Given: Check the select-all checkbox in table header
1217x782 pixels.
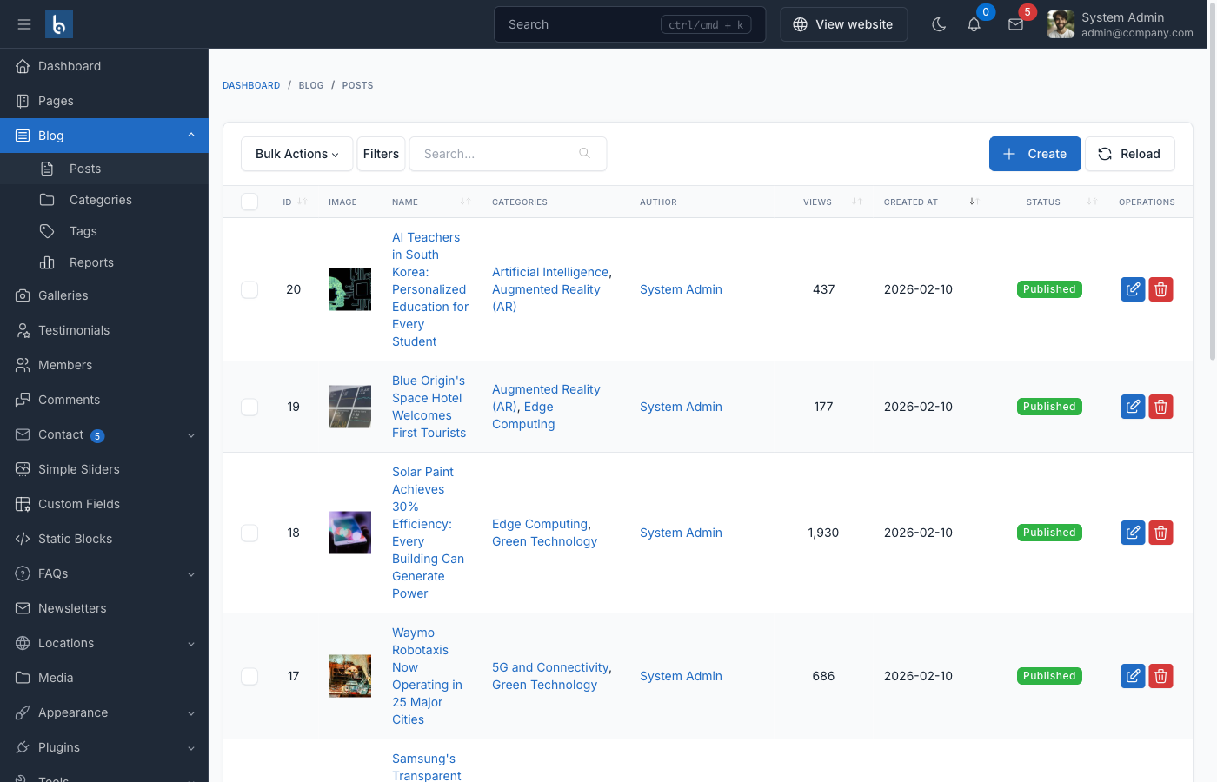Looking at the screenshot, I should [x=249, y=201].
